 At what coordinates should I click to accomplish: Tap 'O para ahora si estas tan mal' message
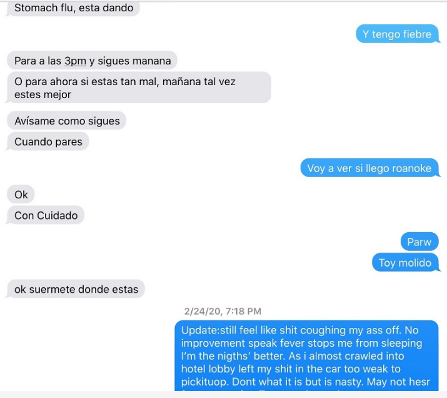[139, 88]
